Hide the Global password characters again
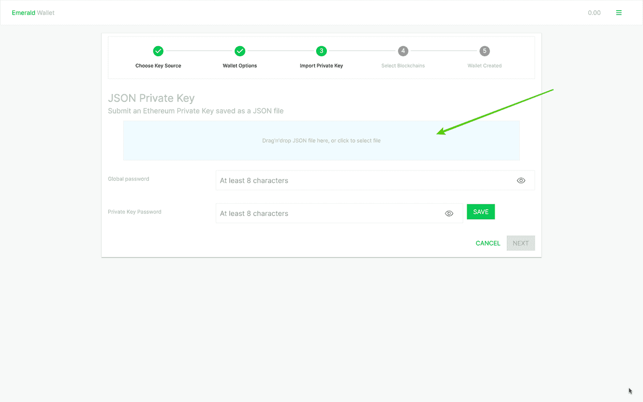This screenshot has height=402, width=643. pos(521,180)
